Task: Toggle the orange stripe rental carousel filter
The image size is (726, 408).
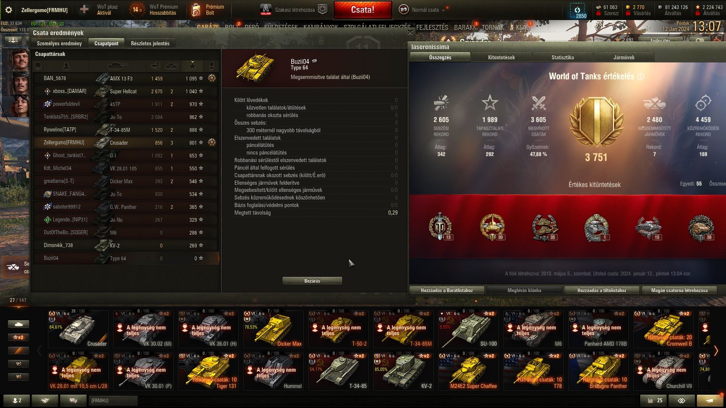Action: pos(18,351)
